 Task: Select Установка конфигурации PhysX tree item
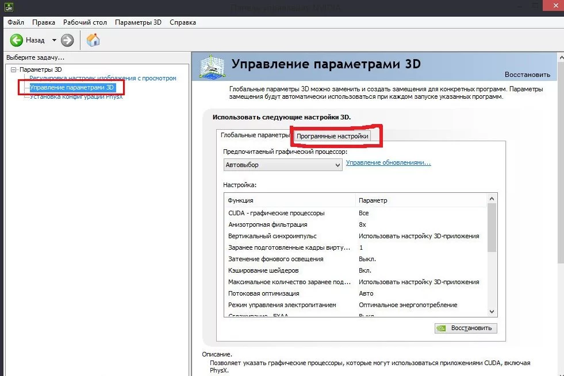coord(76,96)
